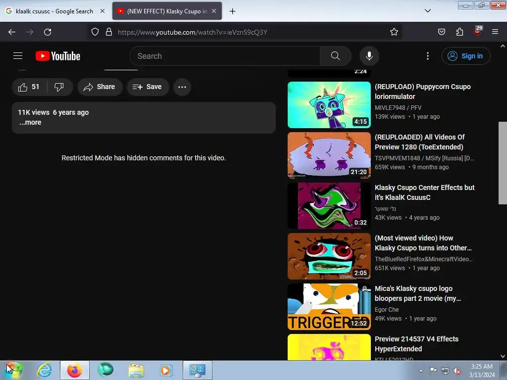The width and height of the screenshot is (507, 380).
Task: Switch to klaalk csuusc Google Search tab
Action: point(55,11)
